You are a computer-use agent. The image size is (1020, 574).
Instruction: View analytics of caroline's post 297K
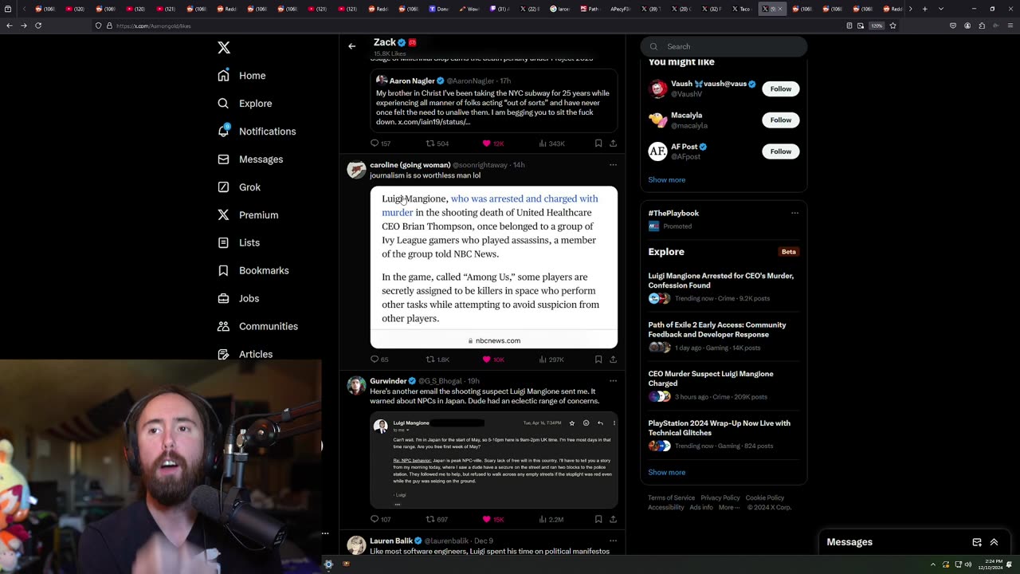coord(551,360)
